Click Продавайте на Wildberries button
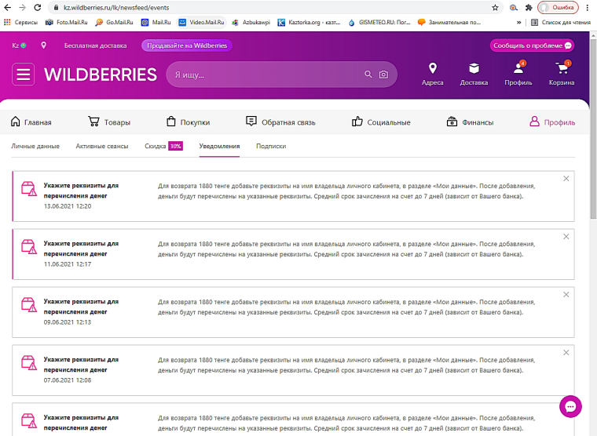This screenshot has height=436, width=597. (x=187, y=45)
